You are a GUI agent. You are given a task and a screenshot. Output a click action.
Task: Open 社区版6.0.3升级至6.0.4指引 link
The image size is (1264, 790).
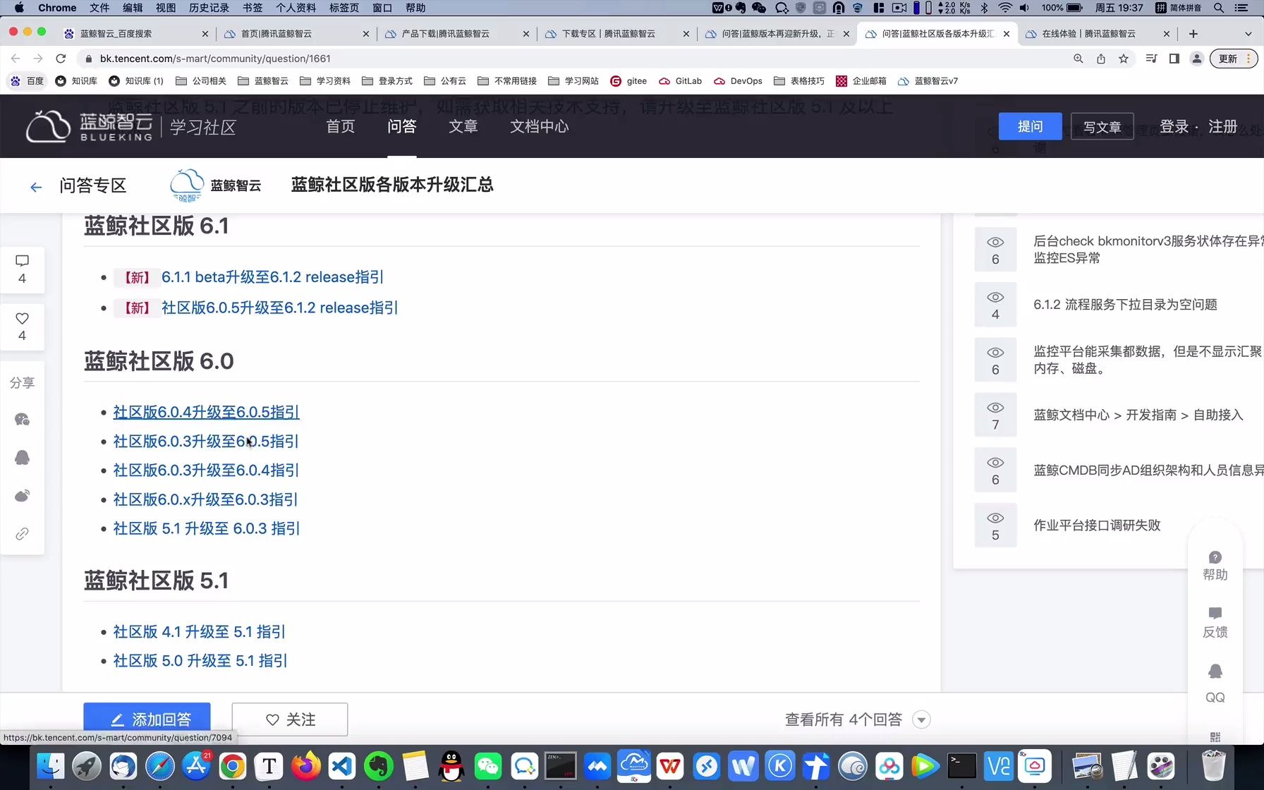(x=206, y=470)
